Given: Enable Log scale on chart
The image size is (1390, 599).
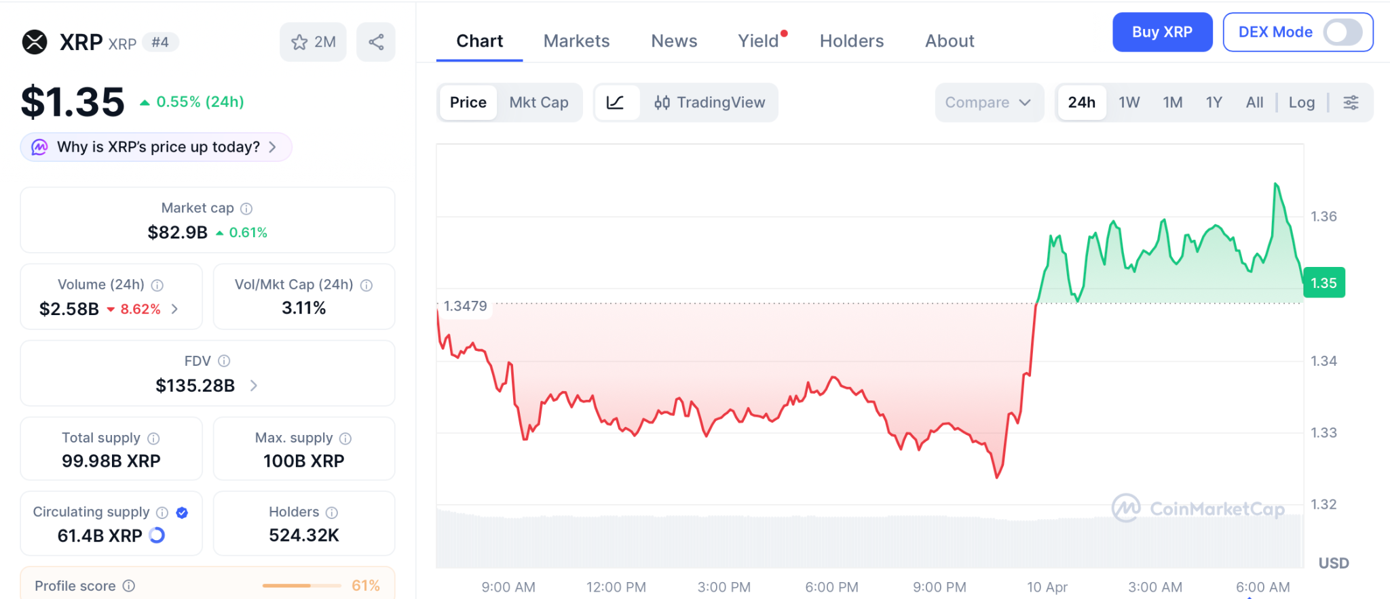Looking at the screenshot, I should click(1301, 102).
